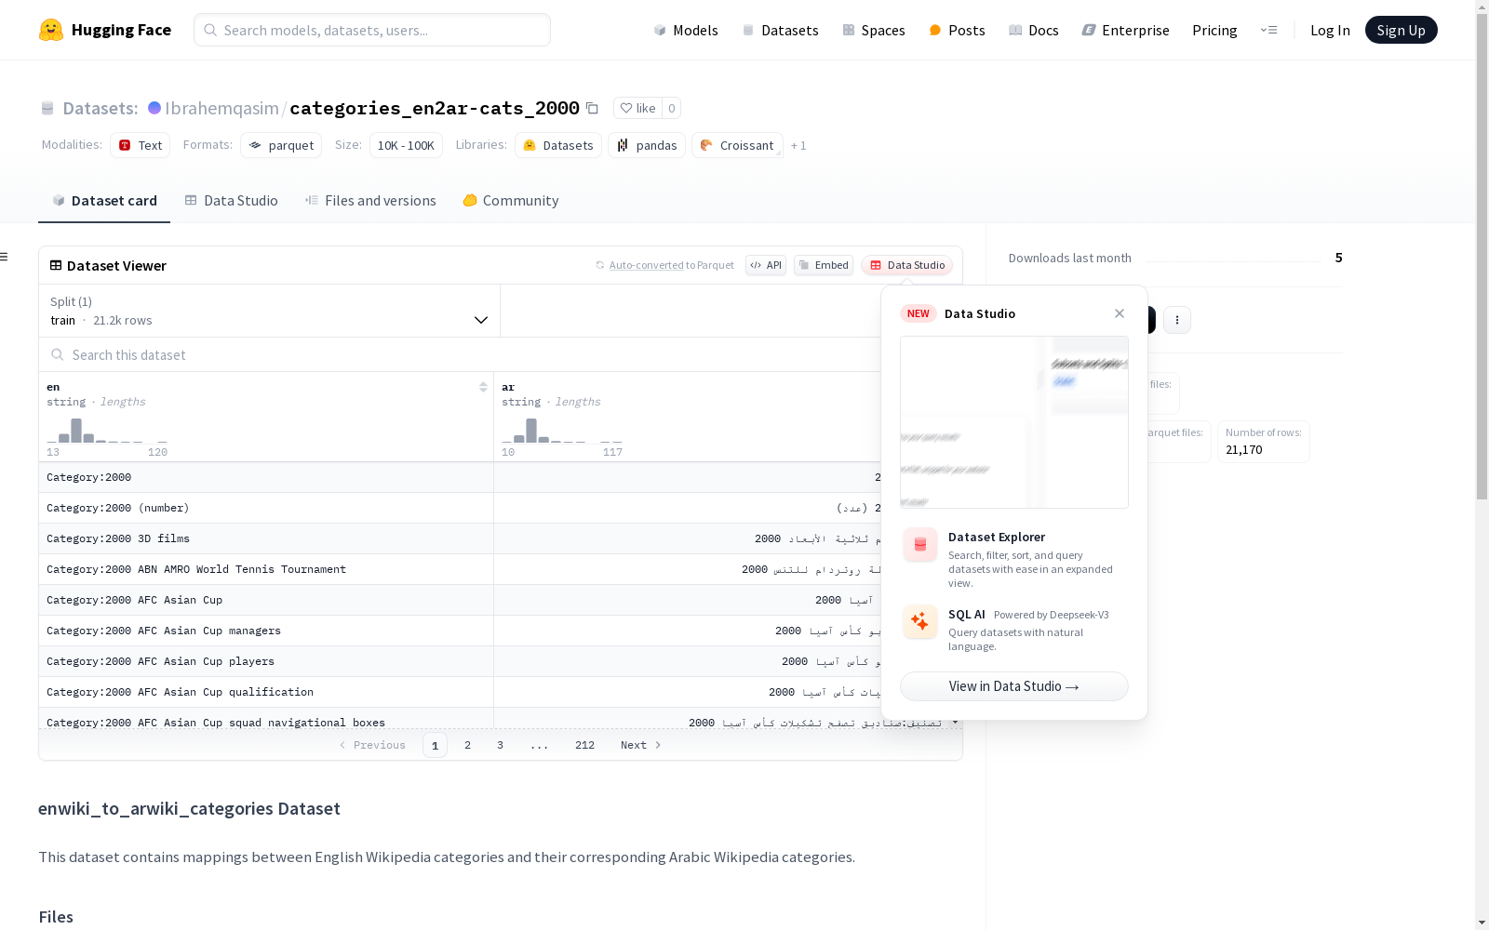The image size is (1489, 930).
Task: Click Log In
Action: pos(1330,30)
